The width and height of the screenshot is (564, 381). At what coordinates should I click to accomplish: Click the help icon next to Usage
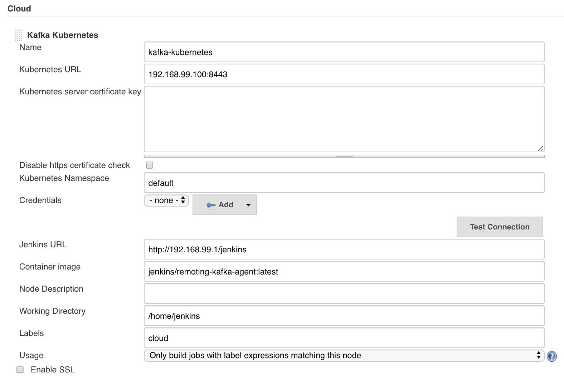(552, 356)
